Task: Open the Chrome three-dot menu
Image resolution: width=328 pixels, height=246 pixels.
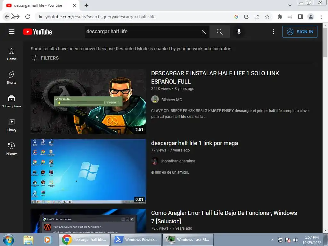Action: coord(321,17)
